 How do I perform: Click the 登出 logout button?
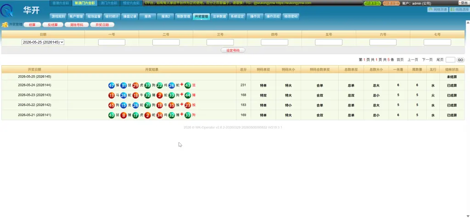[464, 3]
